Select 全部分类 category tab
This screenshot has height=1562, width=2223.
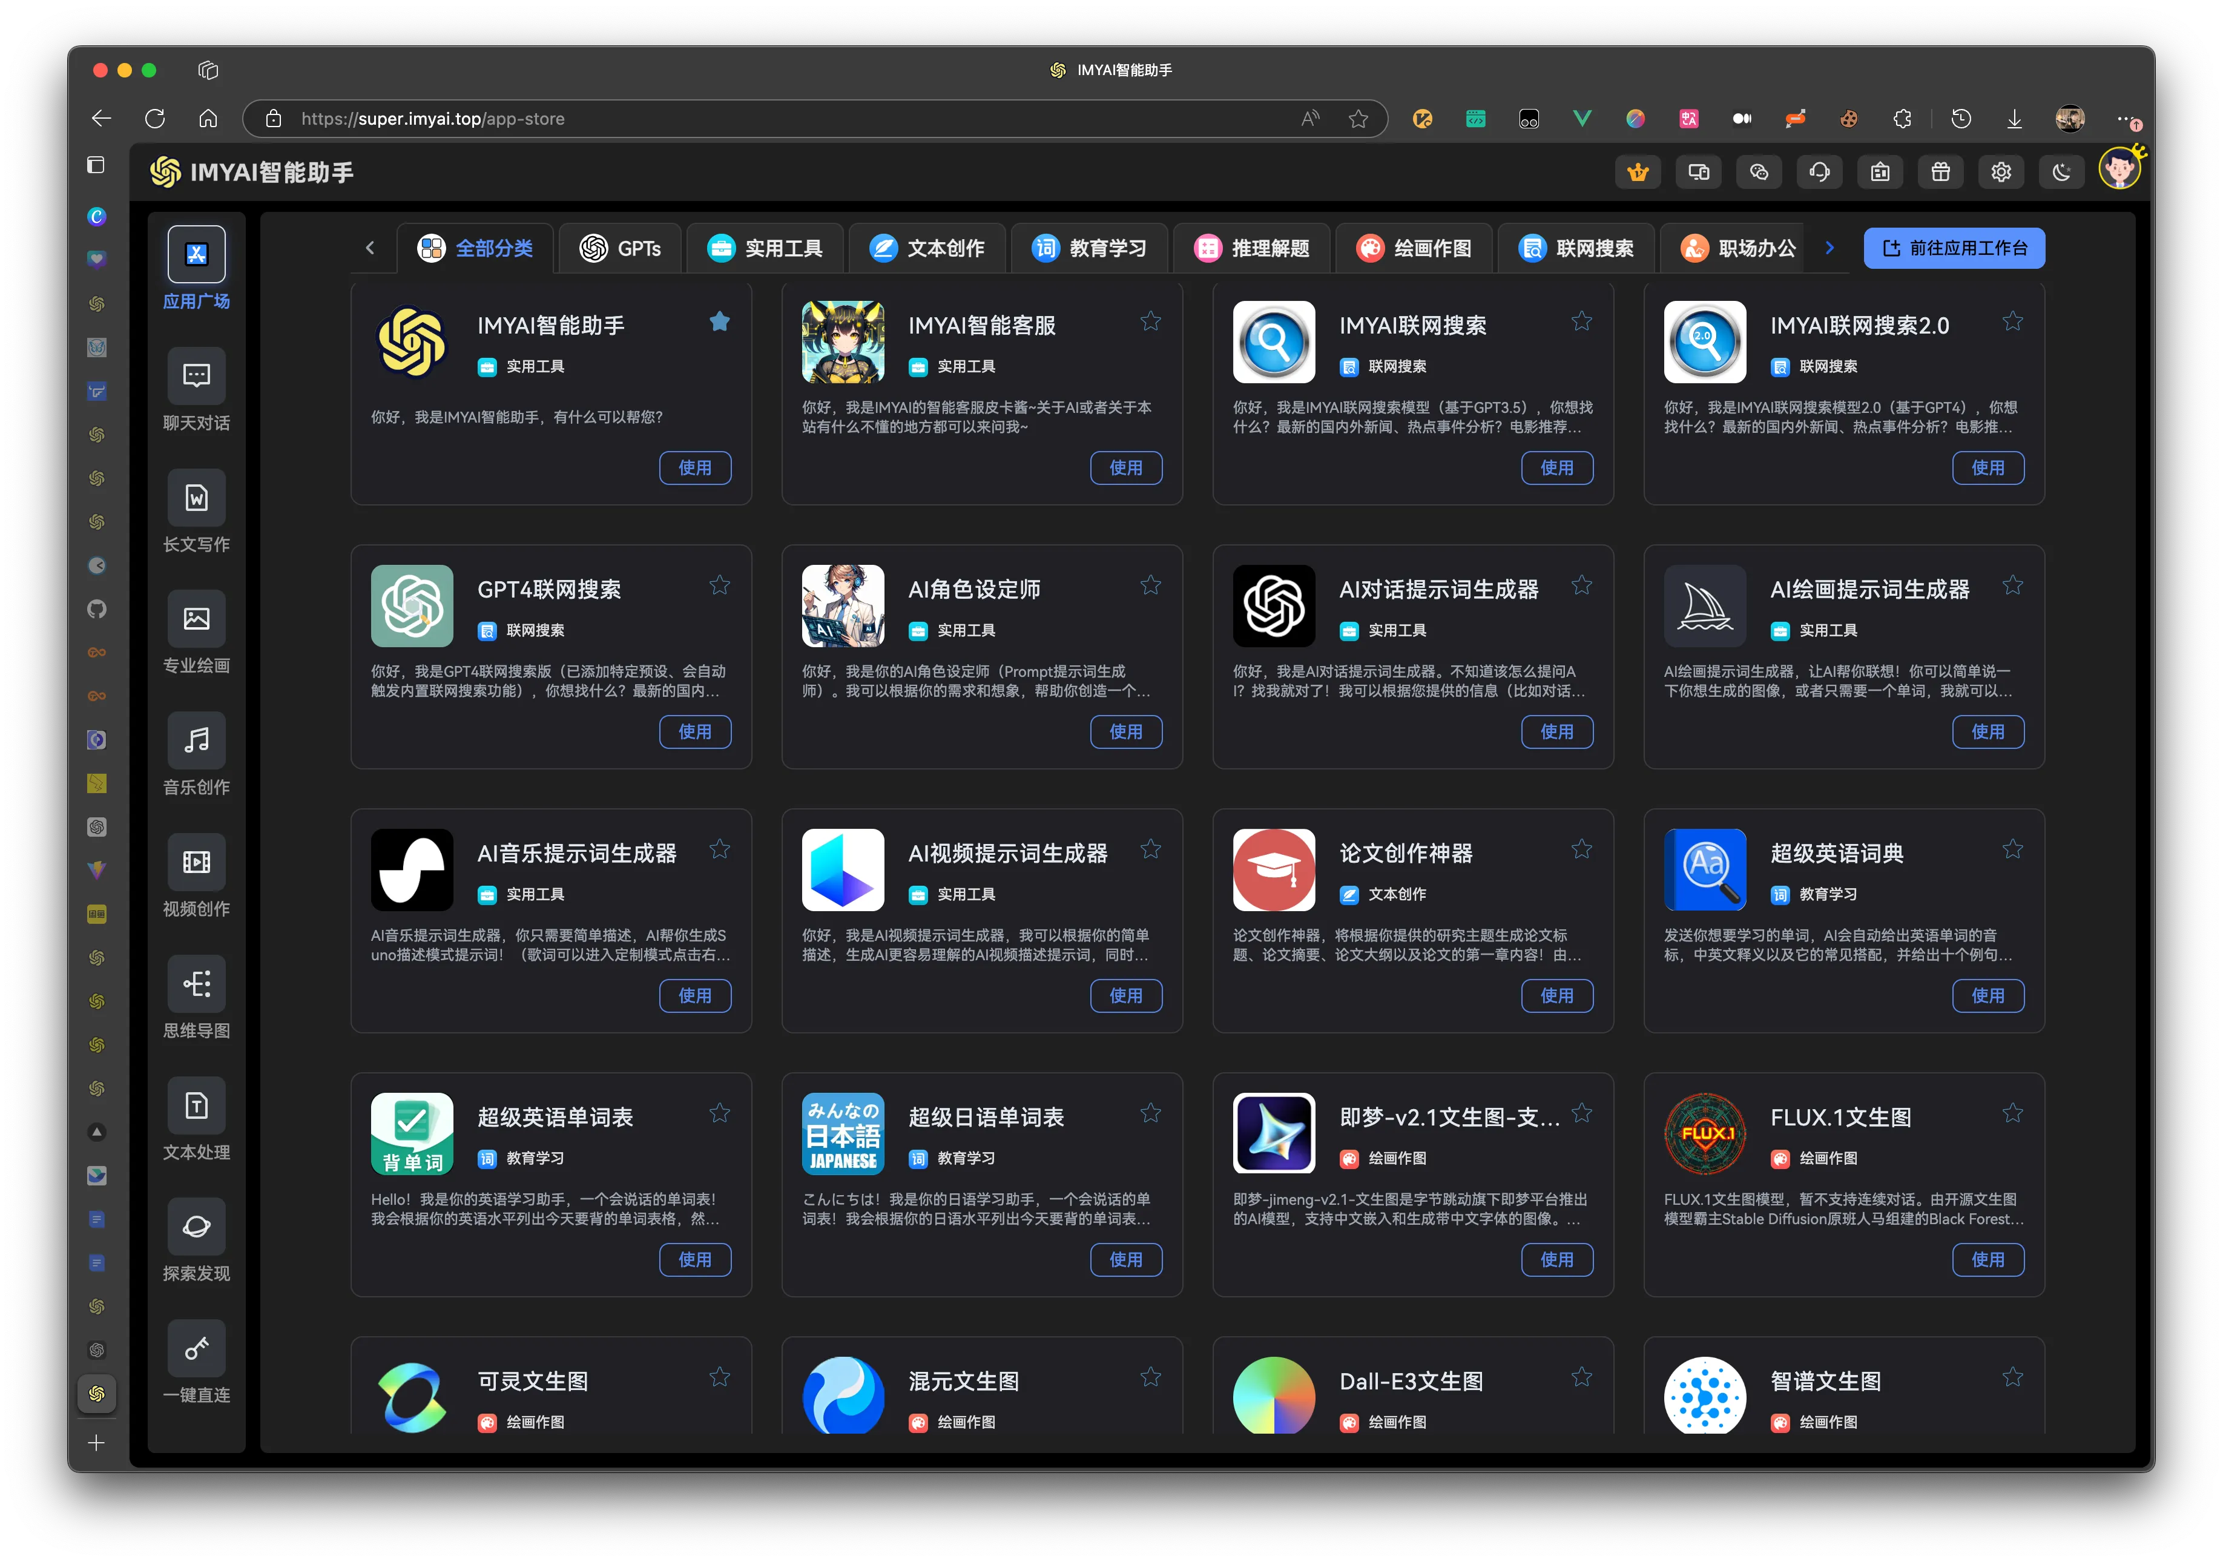[x=475, y=248]
